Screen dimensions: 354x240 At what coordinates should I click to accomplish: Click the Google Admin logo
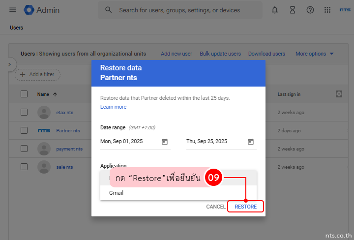(x=41, y=10)
